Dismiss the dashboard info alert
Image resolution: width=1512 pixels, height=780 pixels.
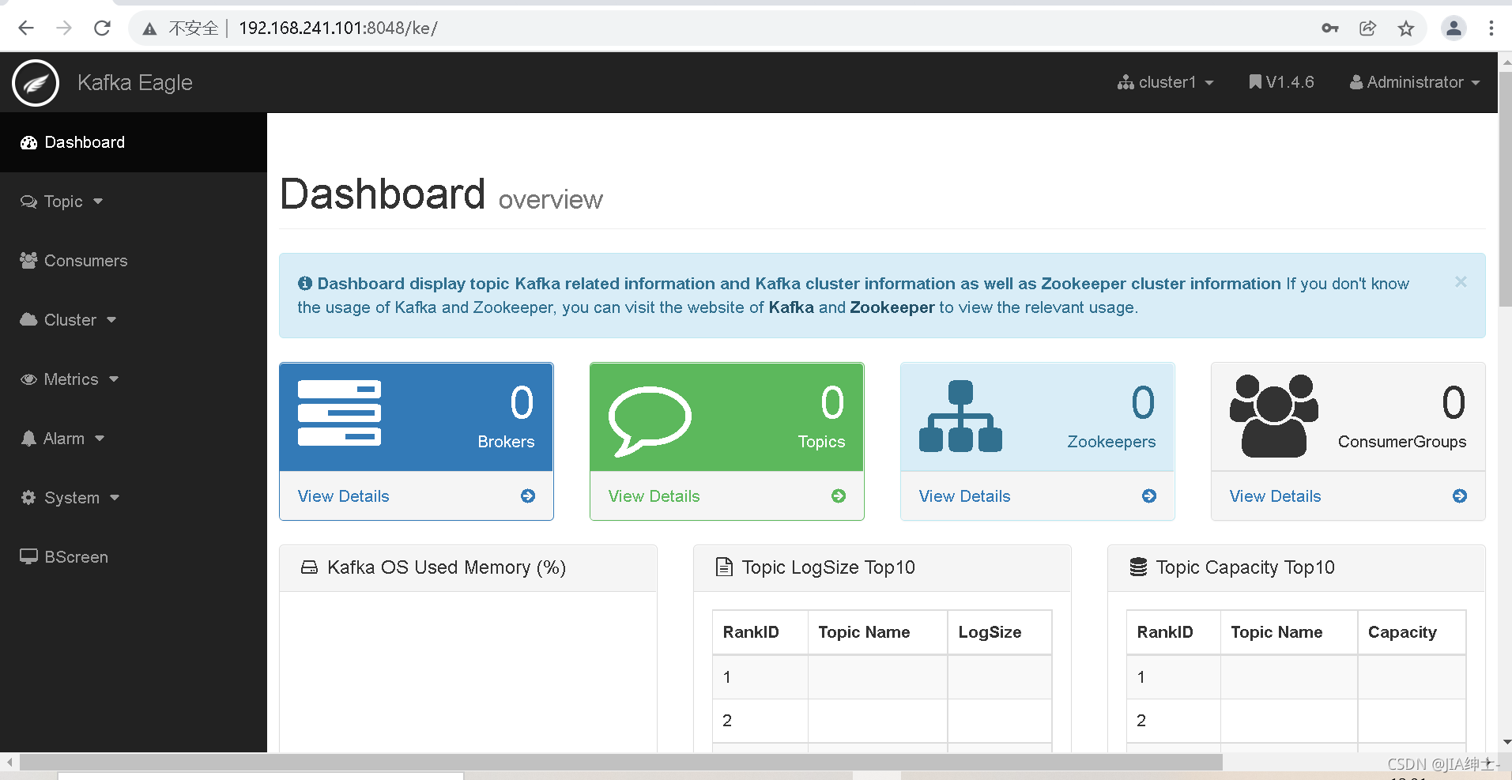1461,282
